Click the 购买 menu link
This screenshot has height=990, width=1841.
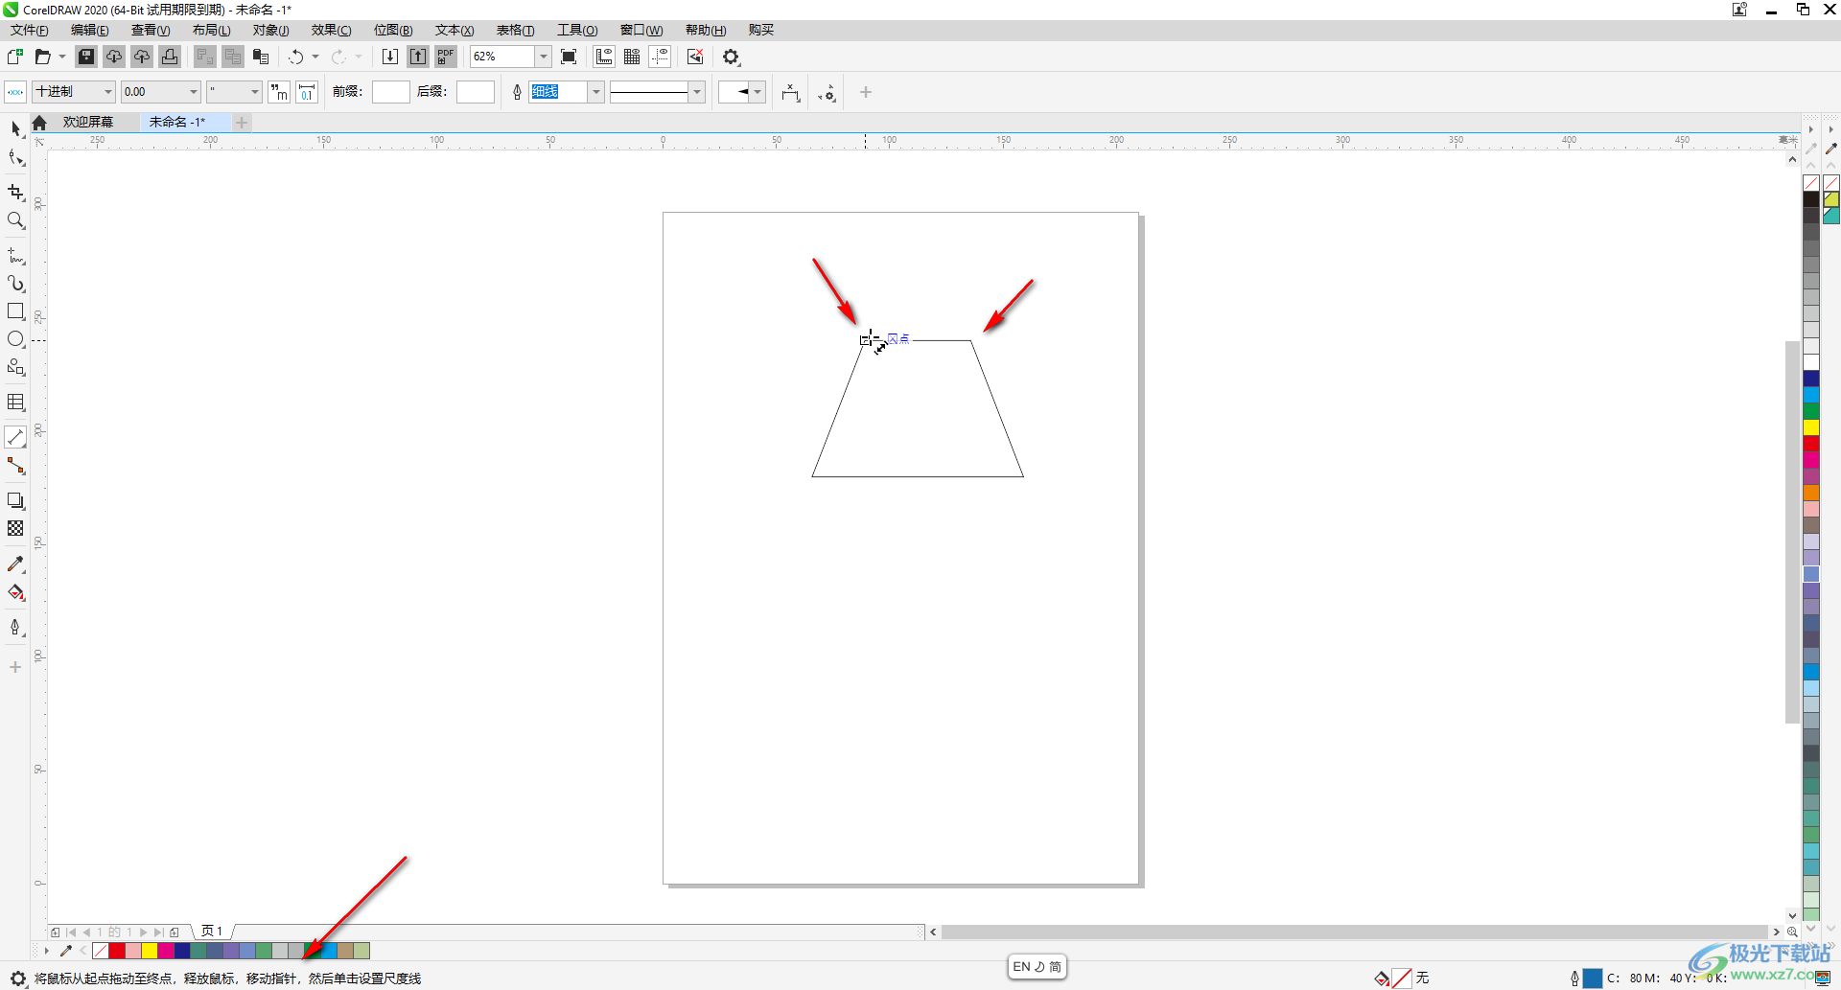[x=761, y=30]
